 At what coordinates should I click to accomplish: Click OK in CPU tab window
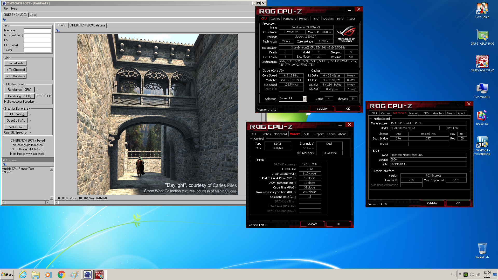(x=348, y=109)
